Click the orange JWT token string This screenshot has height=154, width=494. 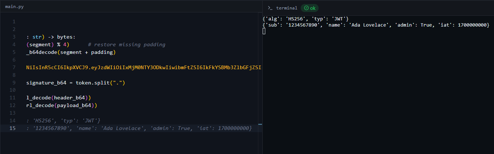pyautogui.click(x=144, y=67)
